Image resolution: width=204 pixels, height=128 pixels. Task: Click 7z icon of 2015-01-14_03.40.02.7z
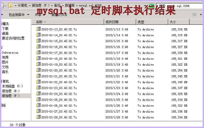pyautogui.click(x=38, y=35)
